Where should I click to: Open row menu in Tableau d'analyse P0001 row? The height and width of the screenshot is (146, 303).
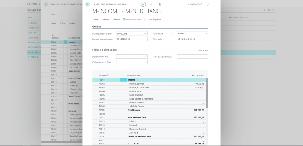(65, 42)
